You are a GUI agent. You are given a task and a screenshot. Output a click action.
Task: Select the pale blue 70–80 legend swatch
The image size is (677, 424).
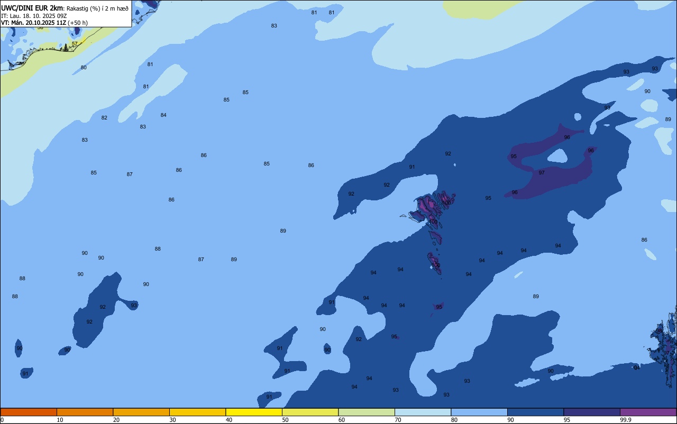[423, 412]
